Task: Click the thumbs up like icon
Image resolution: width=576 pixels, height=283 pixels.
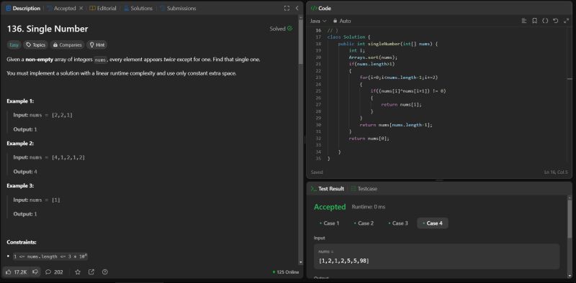Action: (9, 272)
